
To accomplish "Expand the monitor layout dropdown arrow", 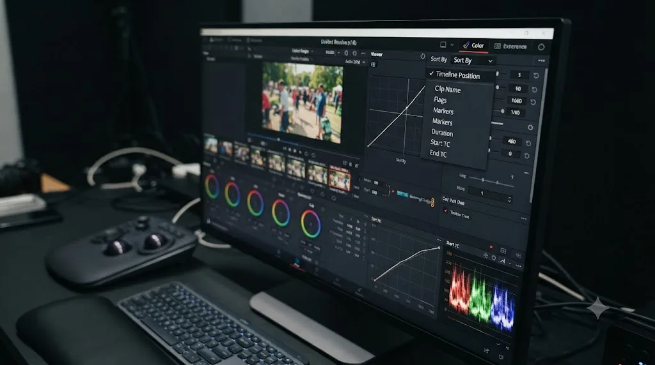I will pos(452,45).
